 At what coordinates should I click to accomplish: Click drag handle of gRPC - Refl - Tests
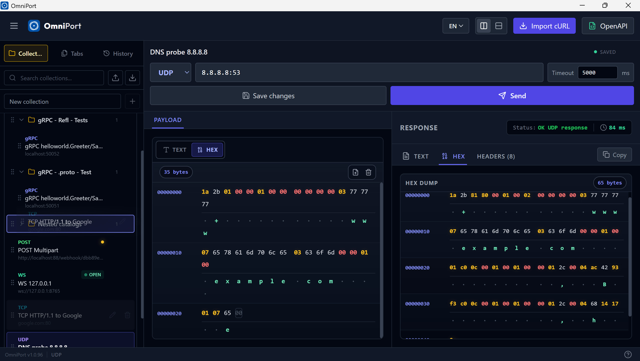[12, 120]
